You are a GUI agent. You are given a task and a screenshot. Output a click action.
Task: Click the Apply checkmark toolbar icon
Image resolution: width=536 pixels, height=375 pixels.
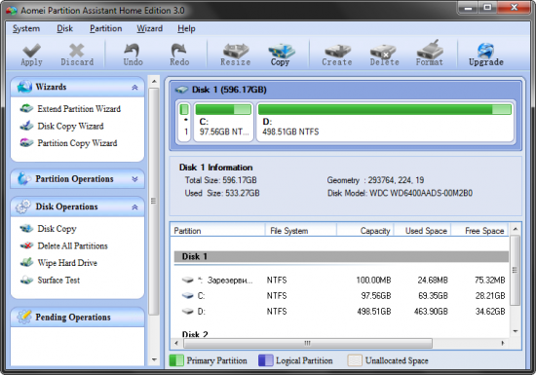click(31, 51)
